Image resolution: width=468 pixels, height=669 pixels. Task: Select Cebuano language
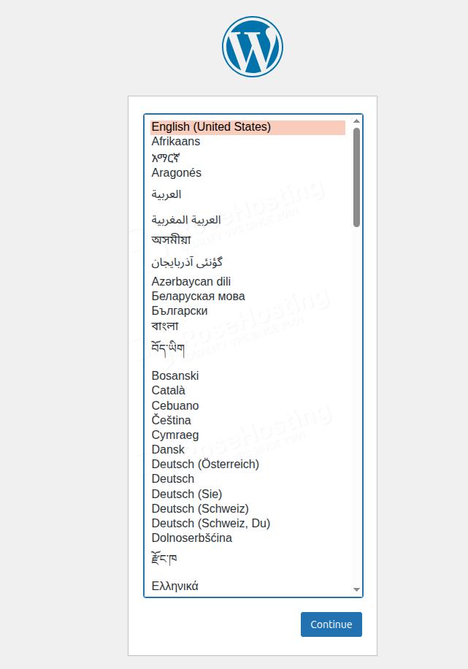pyautogui.click(x=248, y=406)
